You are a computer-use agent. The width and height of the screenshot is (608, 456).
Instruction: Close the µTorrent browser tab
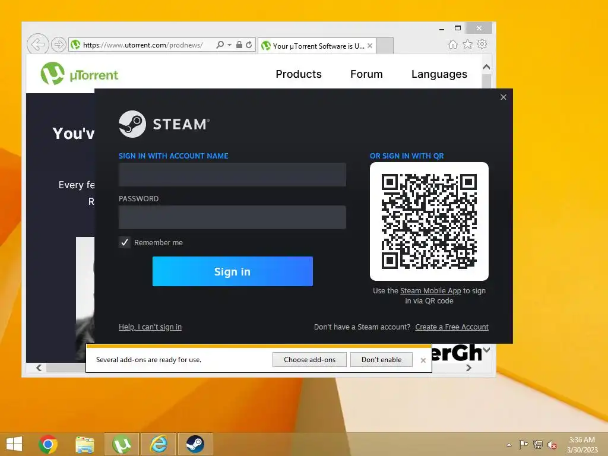click(370, 46)
